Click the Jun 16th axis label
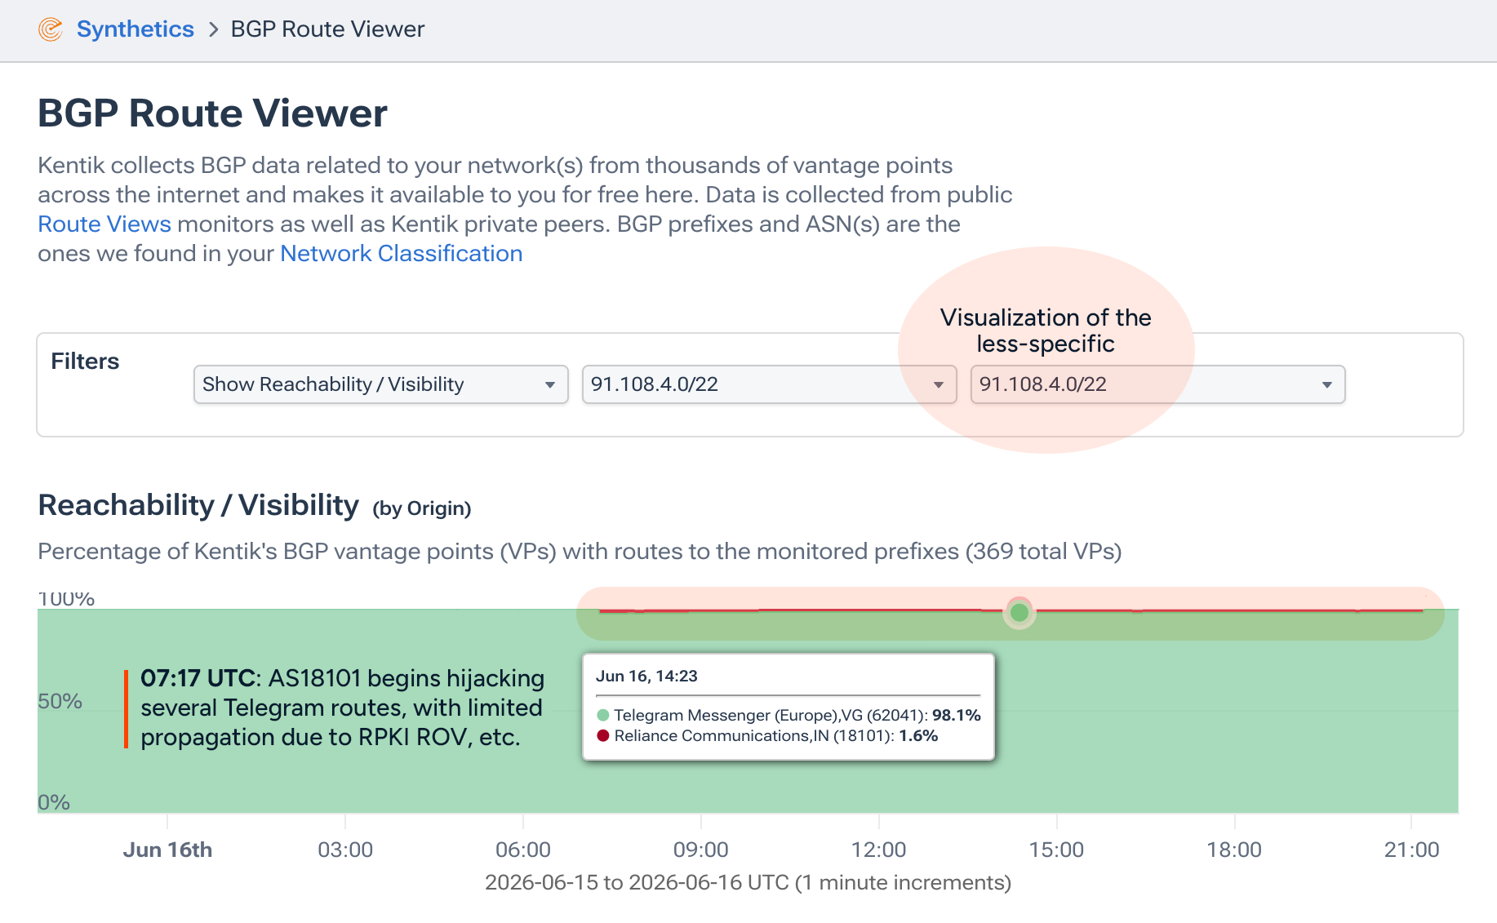 coord(167,850)
